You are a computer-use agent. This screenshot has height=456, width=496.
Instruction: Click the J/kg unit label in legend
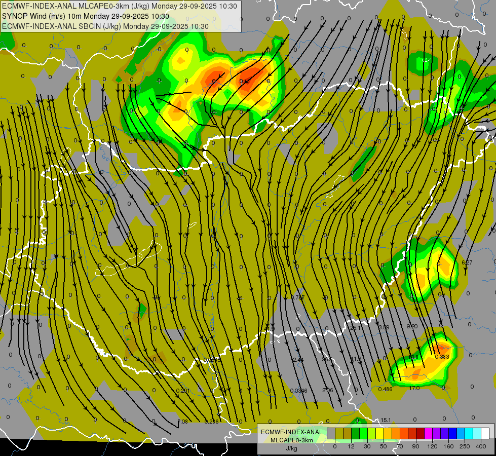(291, 448)
